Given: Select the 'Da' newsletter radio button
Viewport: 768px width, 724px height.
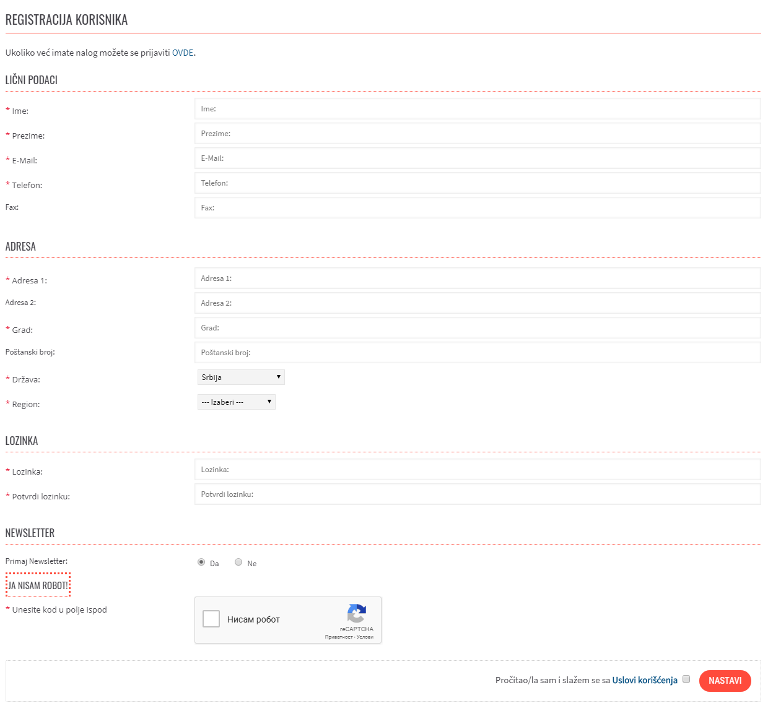Looking at the screenshot, I should point(201,562).
